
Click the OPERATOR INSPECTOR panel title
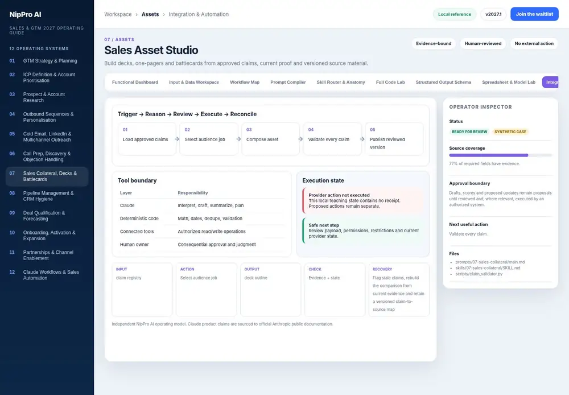click(480, 107)
